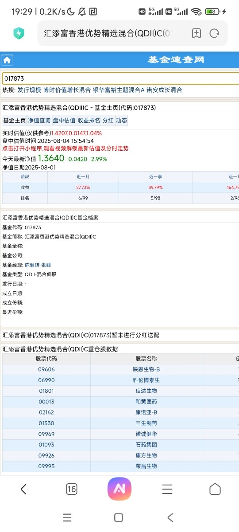239x532 pixels.
Task: Click hot search link 发行规模
Action: point(29,90)
